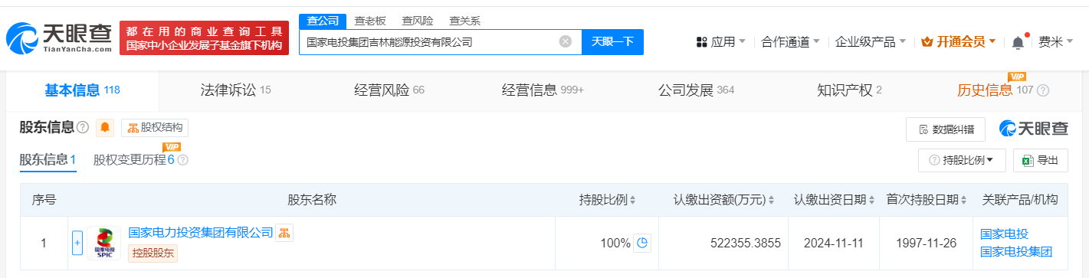
Task: Click the help icon beside 股东信息 heading
Action: (83, 127)
